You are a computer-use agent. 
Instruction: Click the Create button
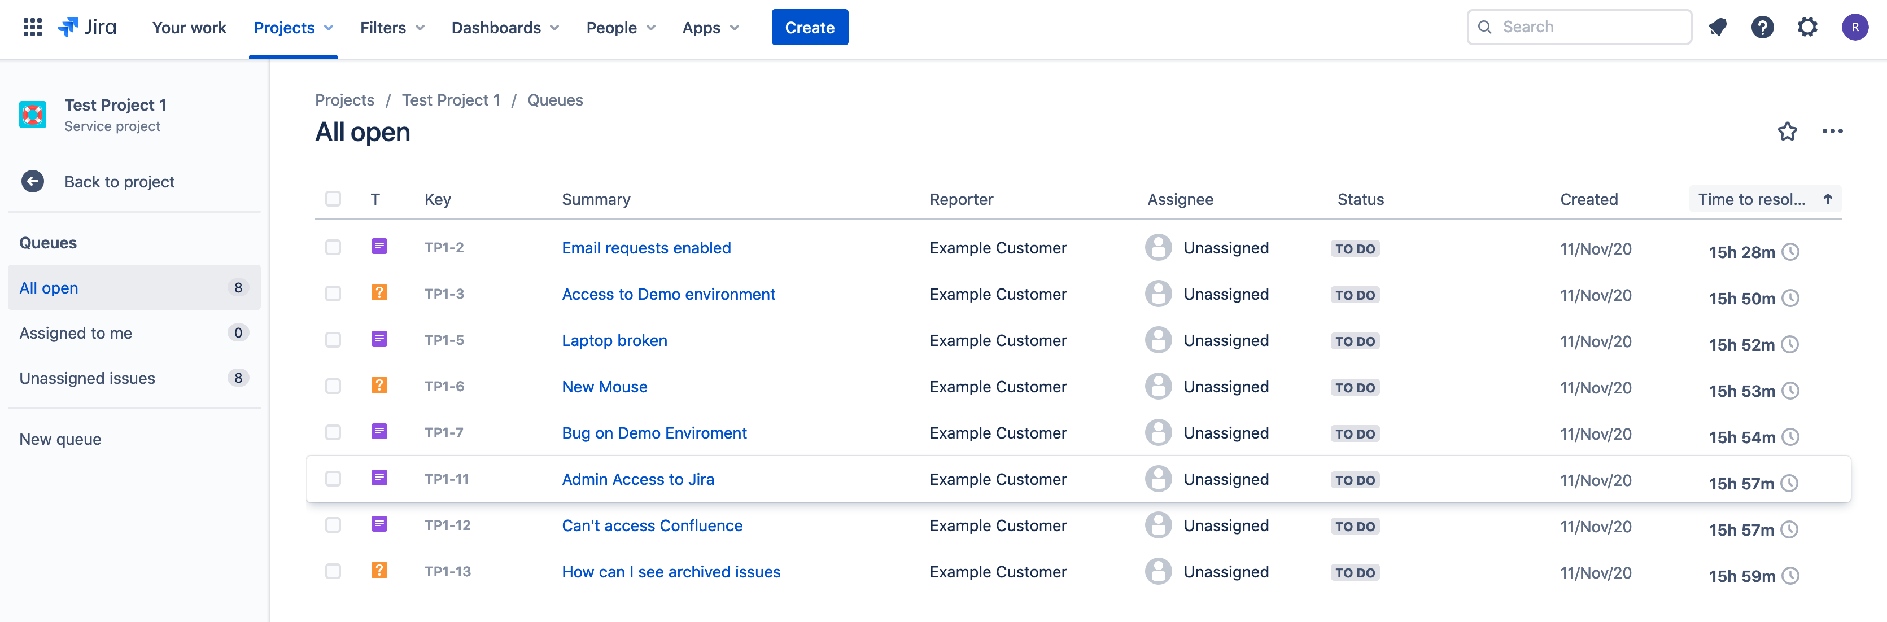pos(810,27)
